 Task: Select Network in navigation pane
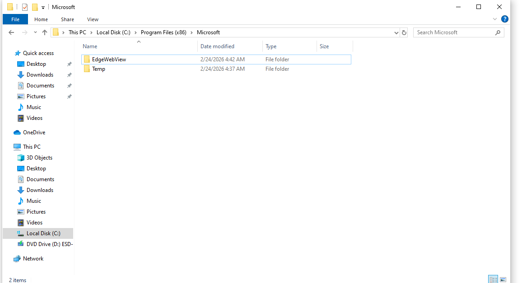point(33,258)
